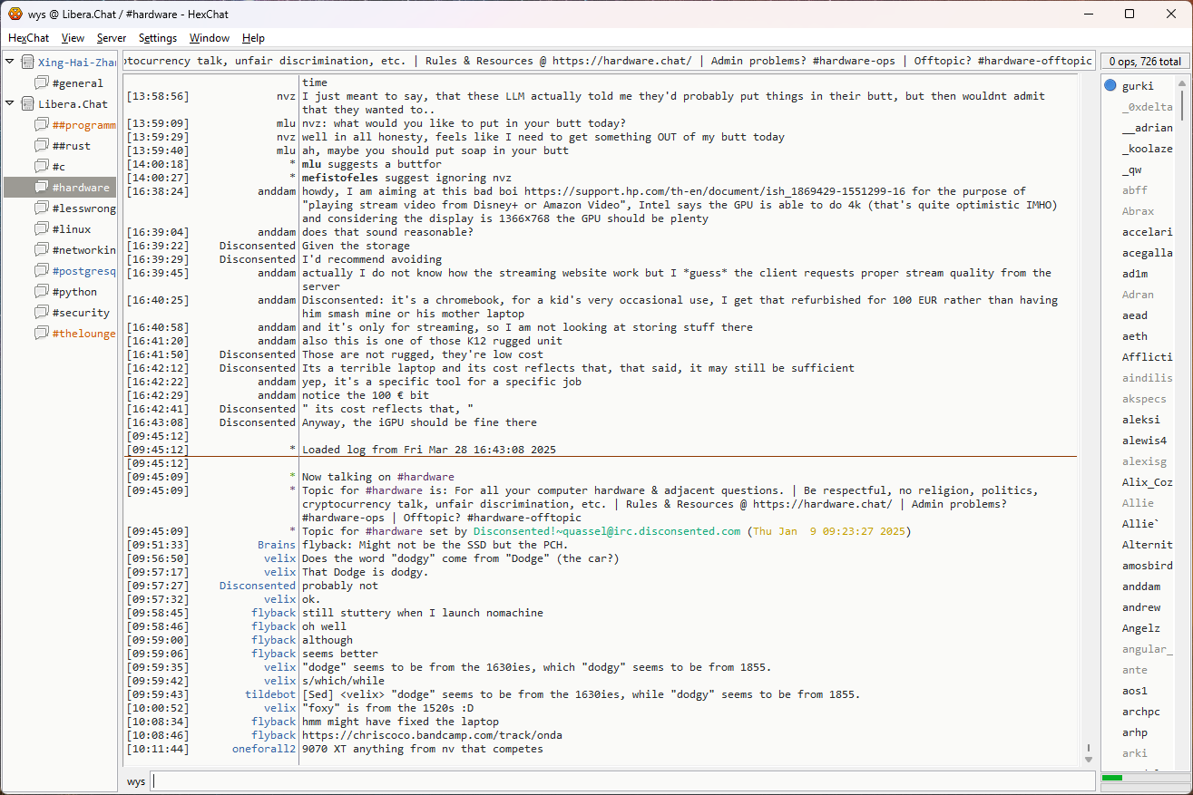
Task: Open the Server menu
Action: [112, 38]
